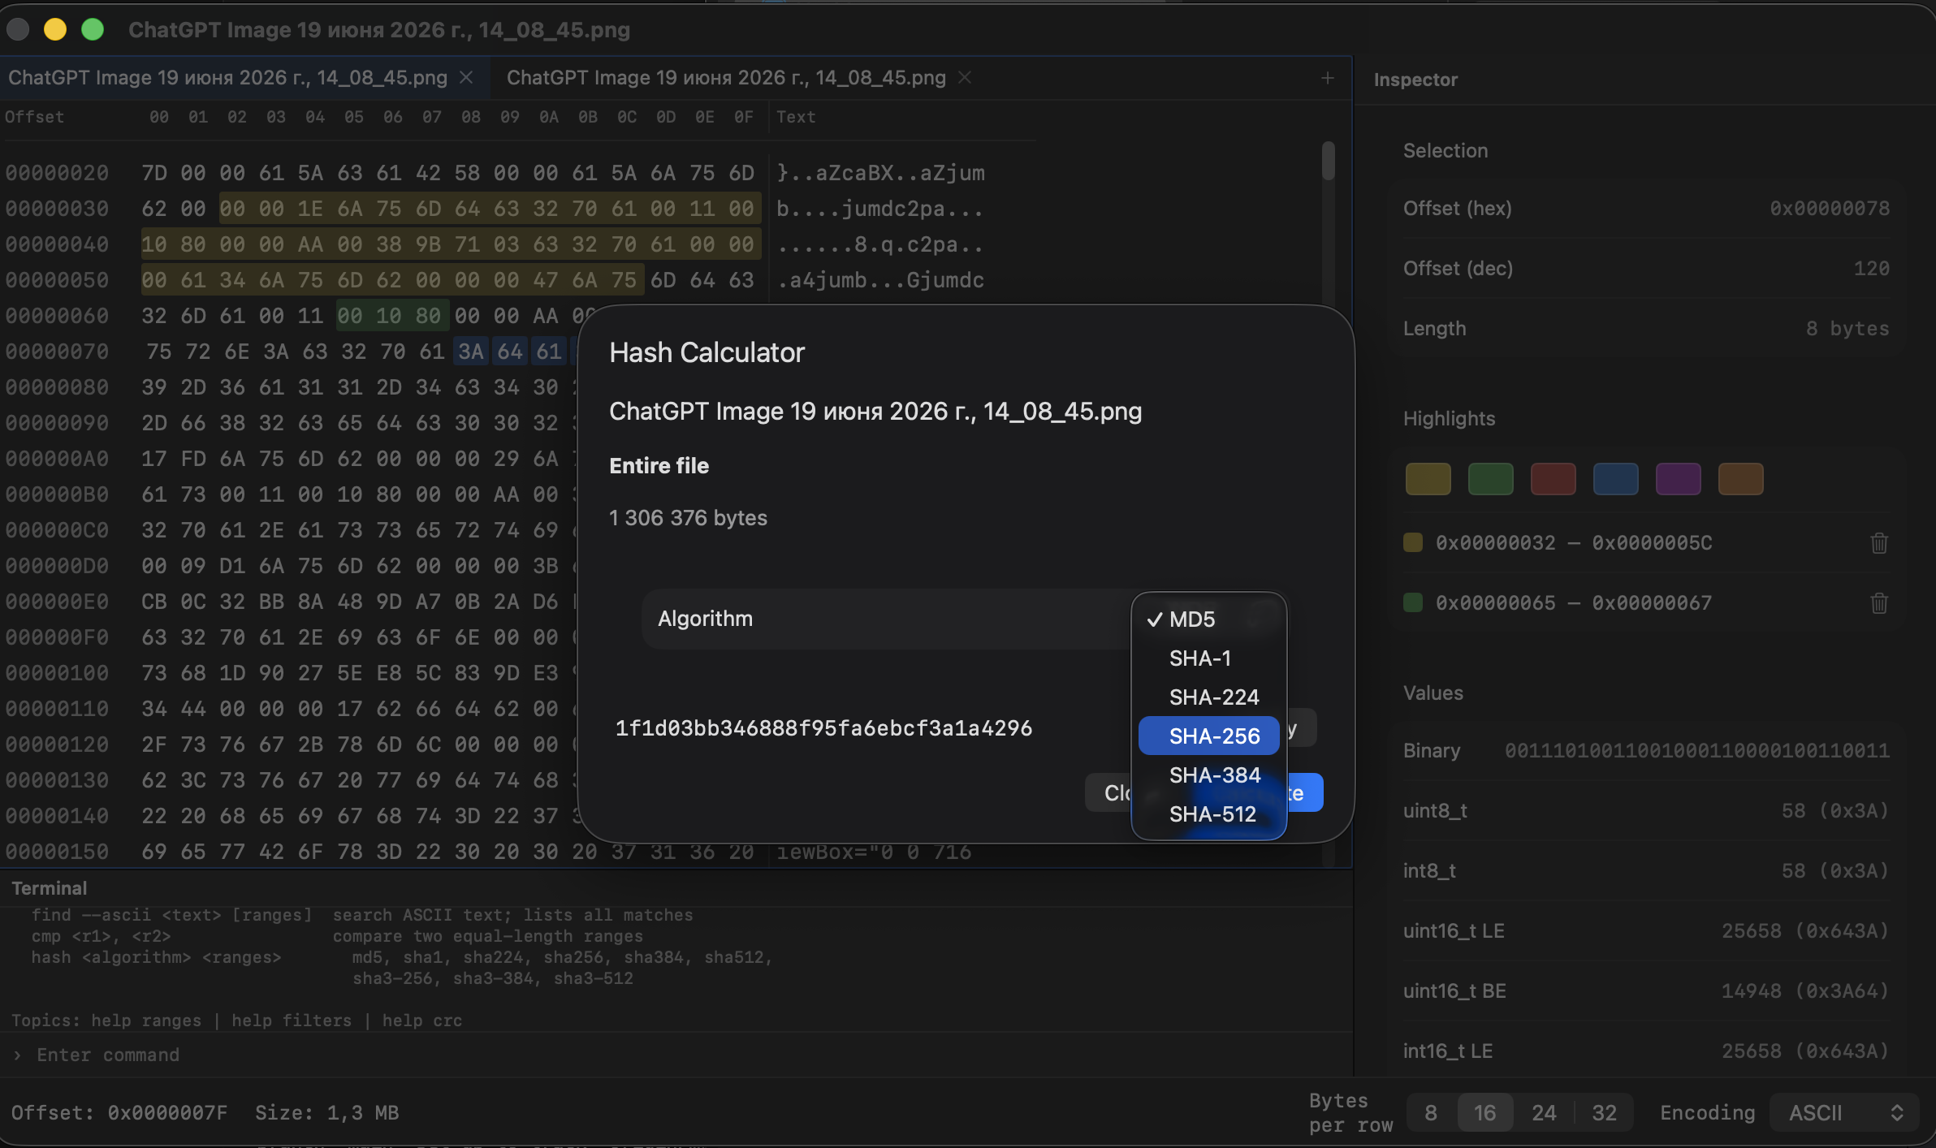Viewport: 1936px width, 1148px height.
Task: Open the ASCII encoding dropdown
Action: tap(1844, 1112)
